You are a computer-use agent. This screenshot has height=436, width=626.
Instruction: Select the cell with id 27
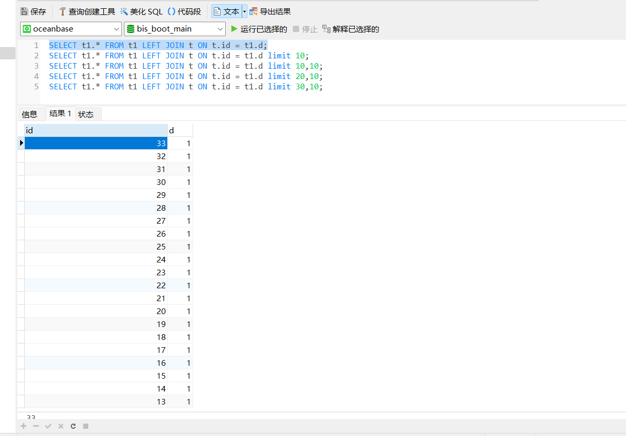pos(96,221)
